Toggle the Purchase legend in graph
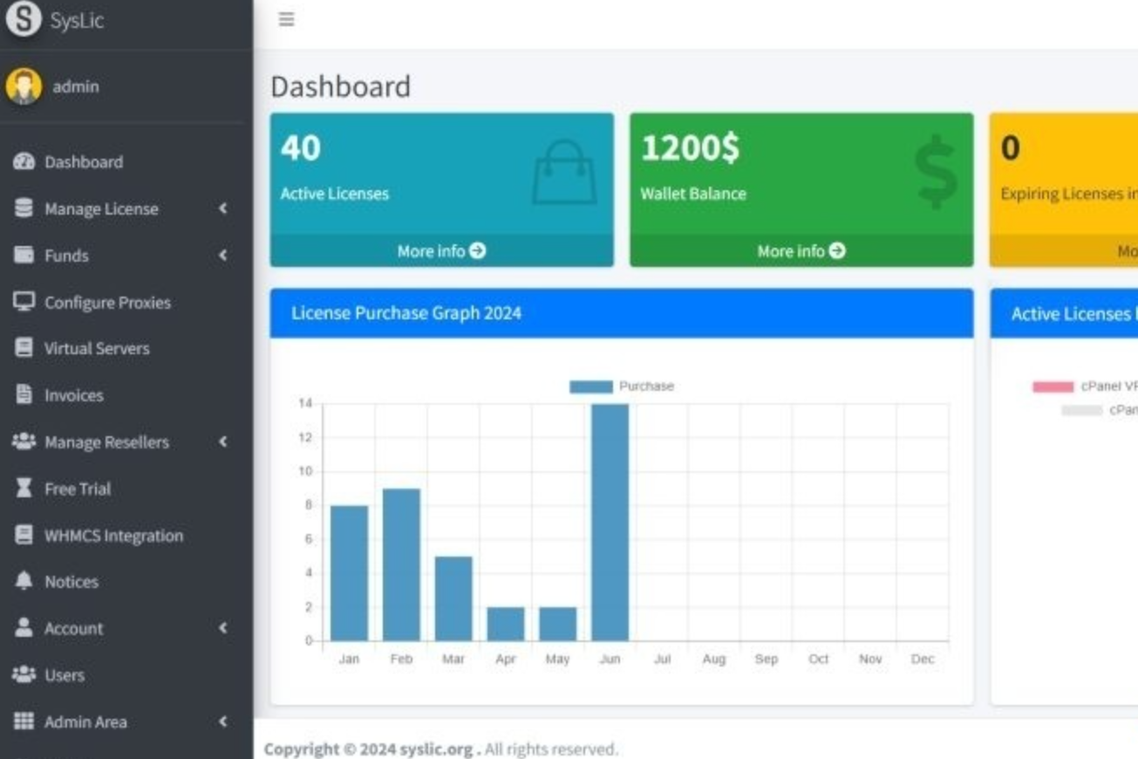 [621, 386]
